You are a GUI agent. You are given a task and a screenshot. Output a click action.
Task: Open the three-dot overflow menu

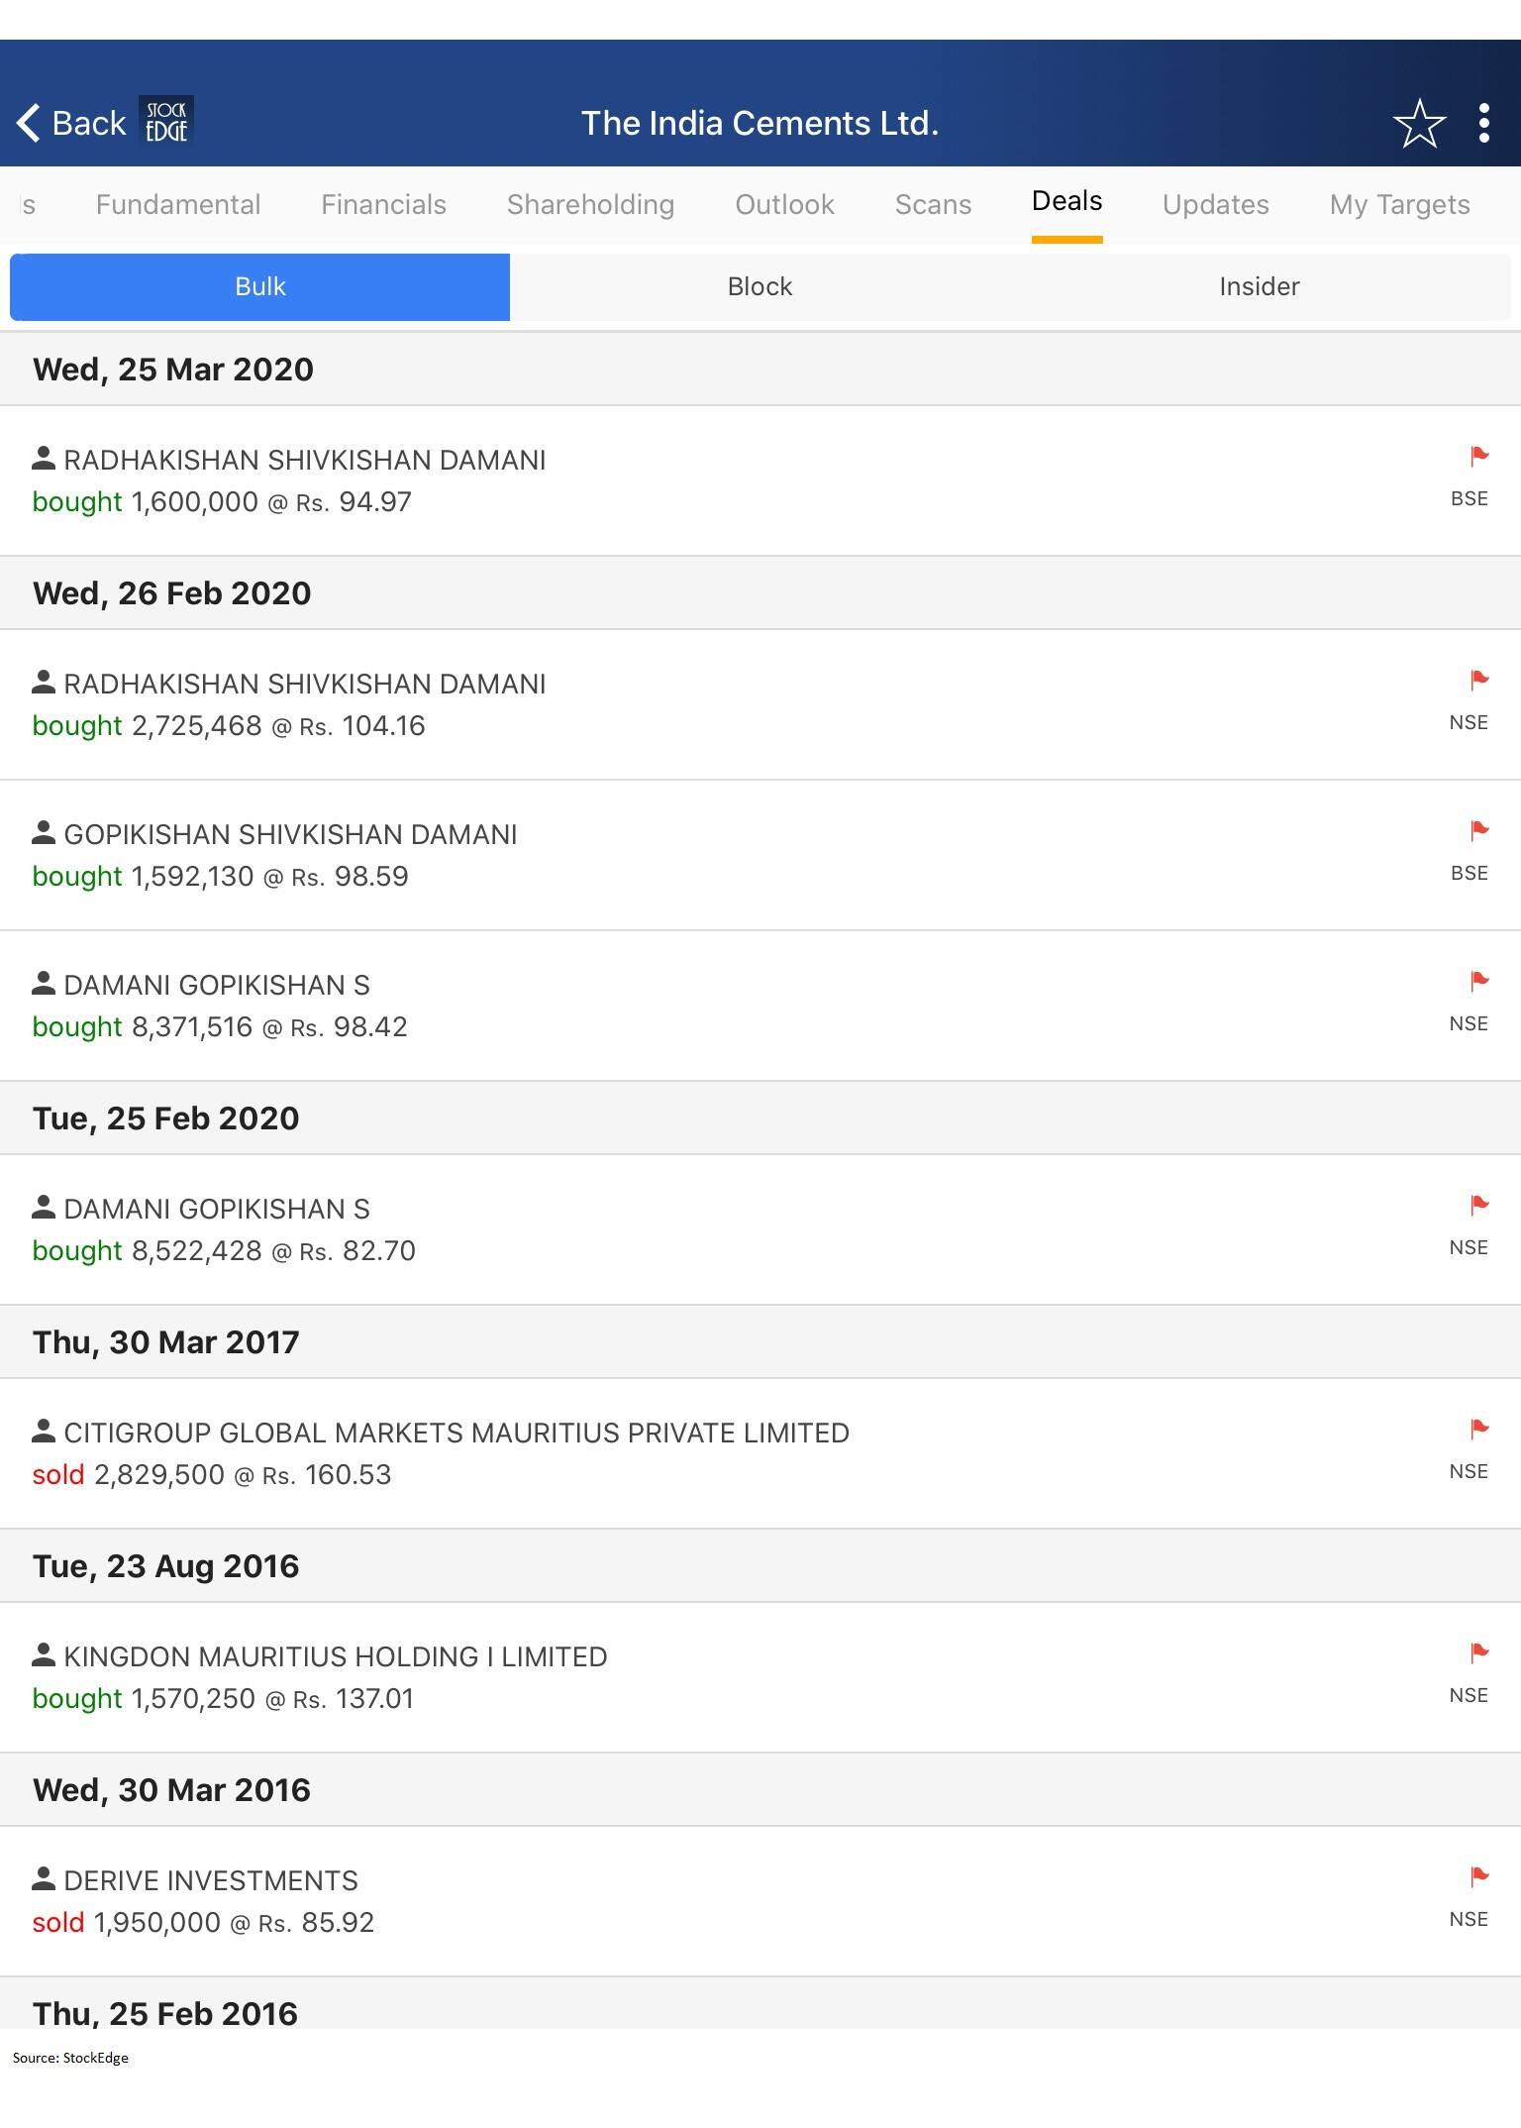[1483, 124]
